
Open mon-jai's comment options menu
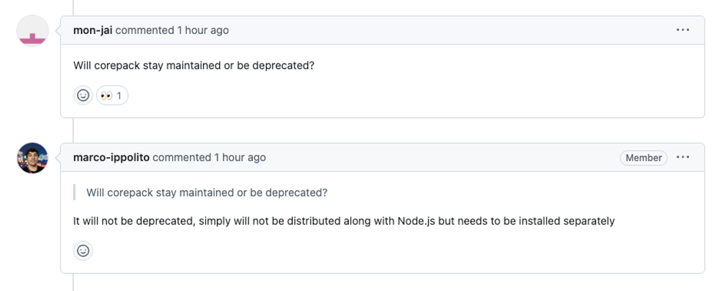683,30
